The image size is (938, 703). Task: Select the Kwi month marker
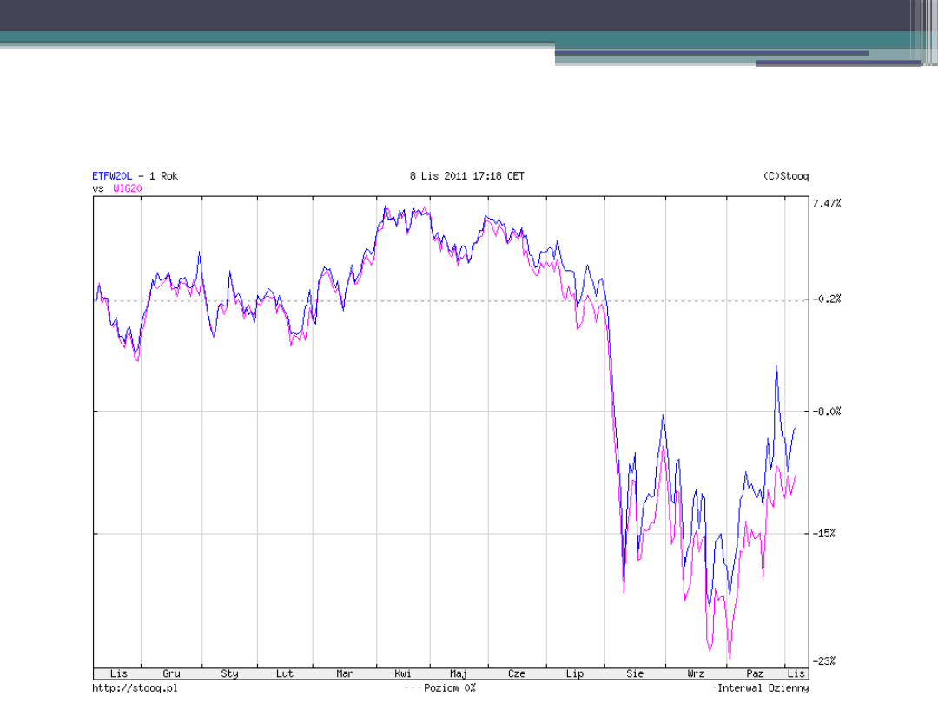click(x=403, y=673)
